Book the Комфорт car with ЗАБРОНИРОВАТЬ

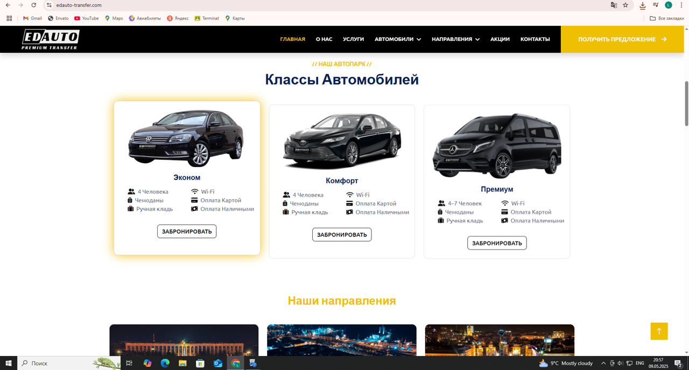pyautogui.click(x=342, y=235)
